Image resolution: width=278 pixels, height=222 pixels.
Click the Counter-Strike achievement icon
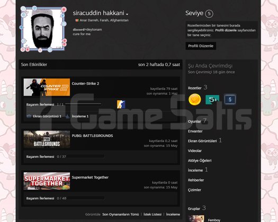click(x=121, y=105)
